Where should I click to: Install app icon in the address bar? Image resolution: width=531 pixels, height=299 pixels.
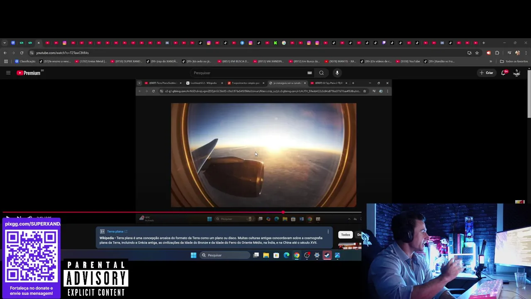click(470, 53)
